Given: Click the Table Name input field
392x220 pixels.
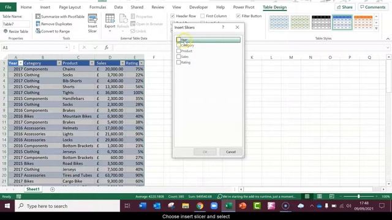Looking at the screenshot, I should click(16, 24).
